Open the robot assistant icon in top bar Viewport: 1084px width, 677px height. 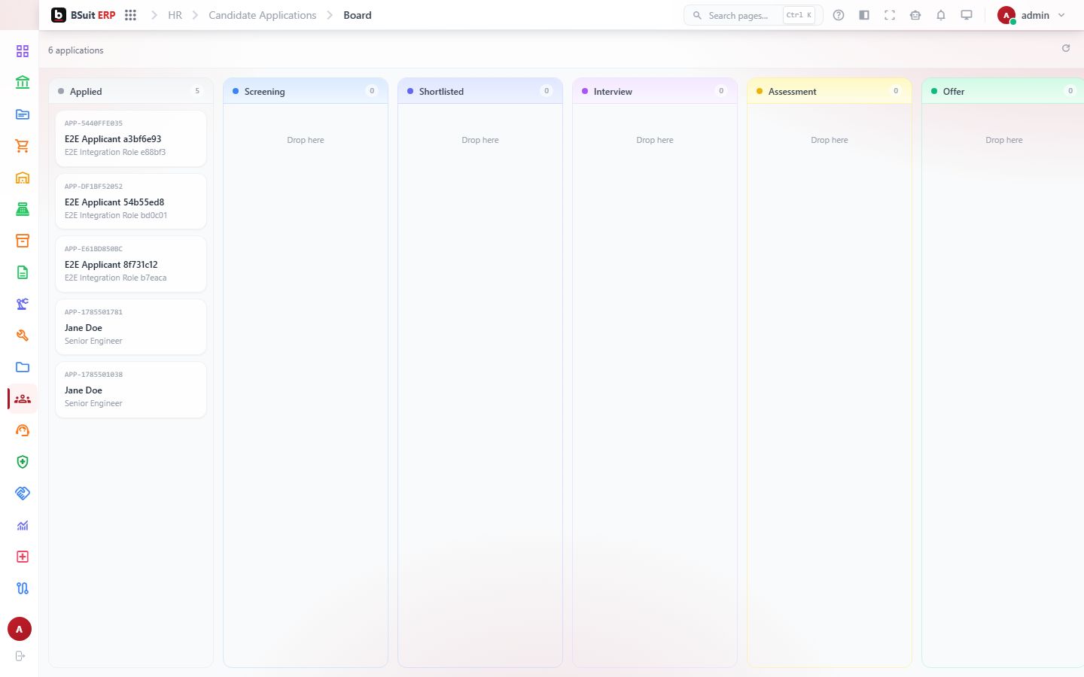point(915,15)
